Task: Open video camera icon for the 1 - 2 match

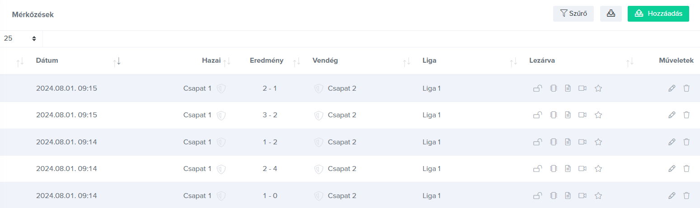Action: (582, 142)
